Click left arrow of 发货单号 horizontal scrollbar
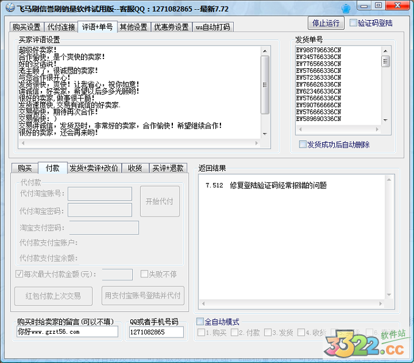 pyautogui.click(x=300, y=129)
